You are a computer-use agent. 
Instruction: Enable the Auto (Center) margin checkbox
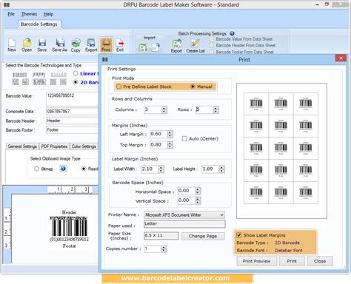(x=184, y=138)
